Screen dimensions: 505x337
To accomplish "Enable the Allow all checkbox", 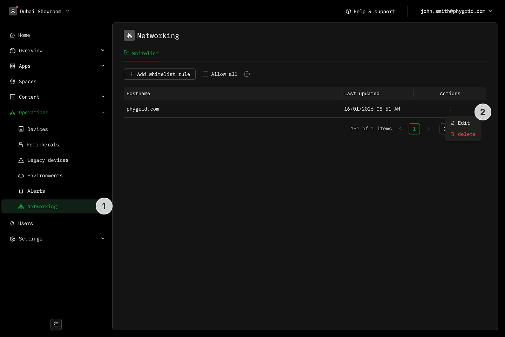I will coord(206,74).
